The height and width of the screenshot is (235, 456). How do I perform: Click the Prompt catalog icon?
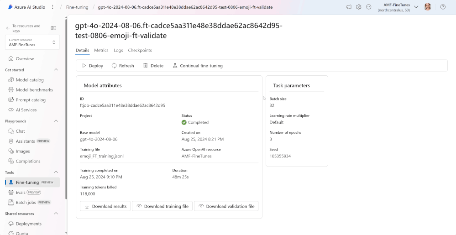click(x=11, y=100)
